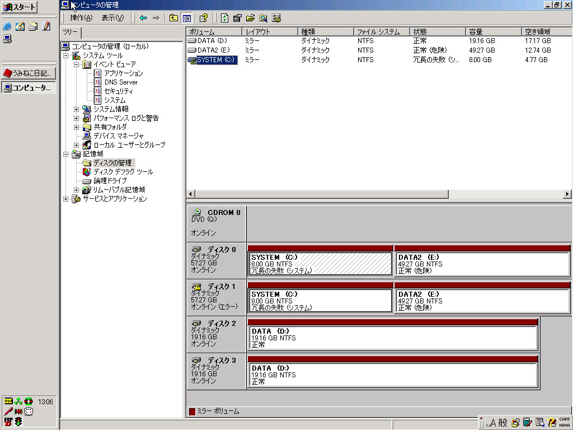Open the 操作(A) menu

[81, 18]
